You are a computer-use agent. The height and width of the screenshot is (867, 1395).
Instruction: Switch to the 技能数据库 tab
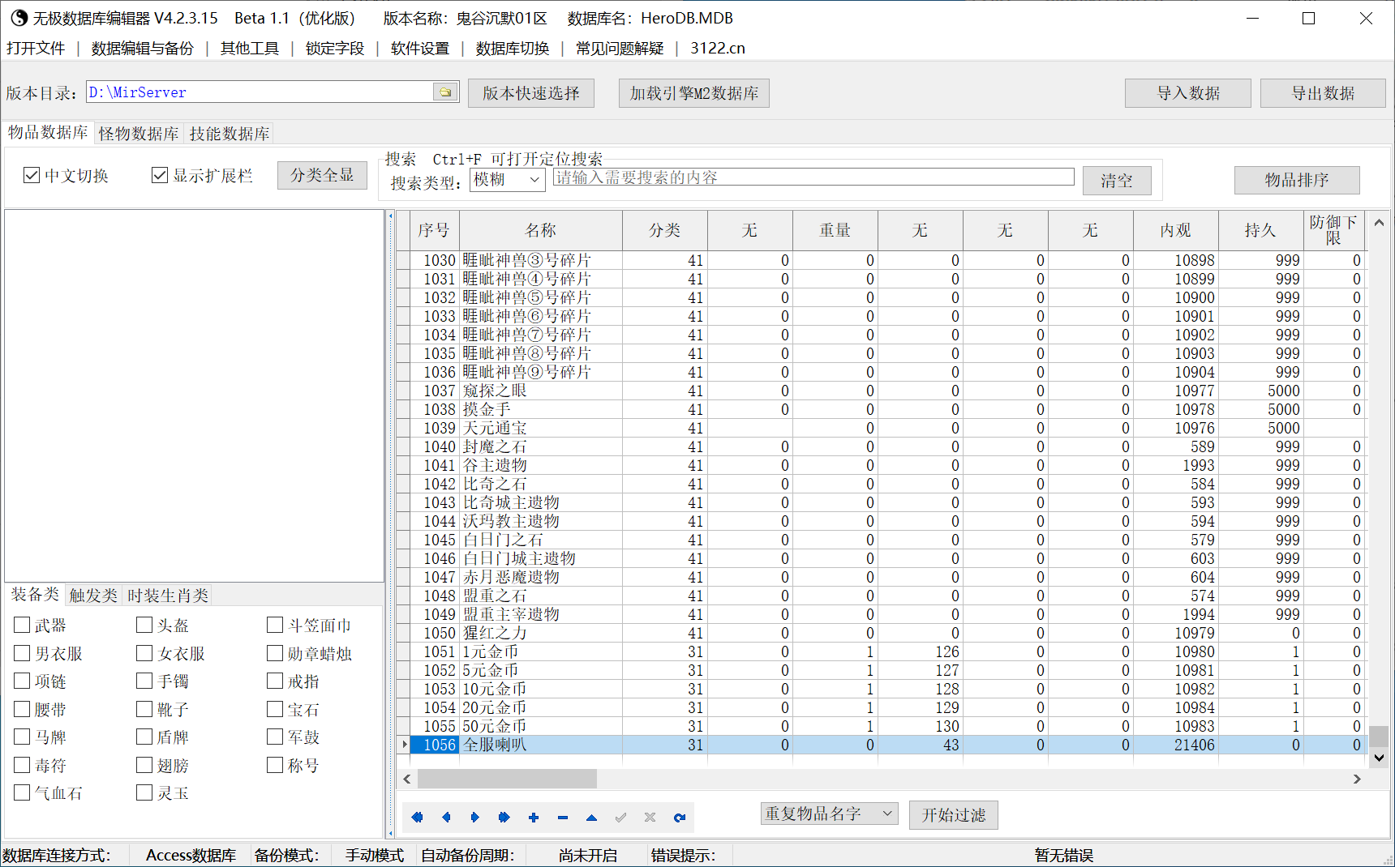click(x=230, y=134)
